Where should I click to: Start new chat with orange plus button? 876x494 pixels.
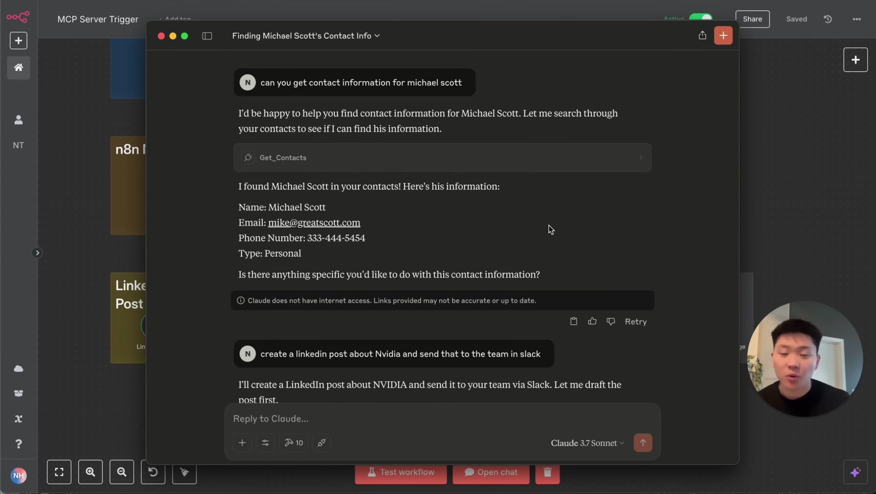(723, 35)
